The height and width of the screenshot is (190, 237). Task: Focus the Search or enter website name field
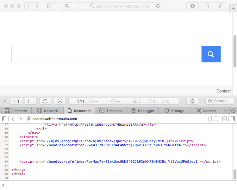point(118,6)
